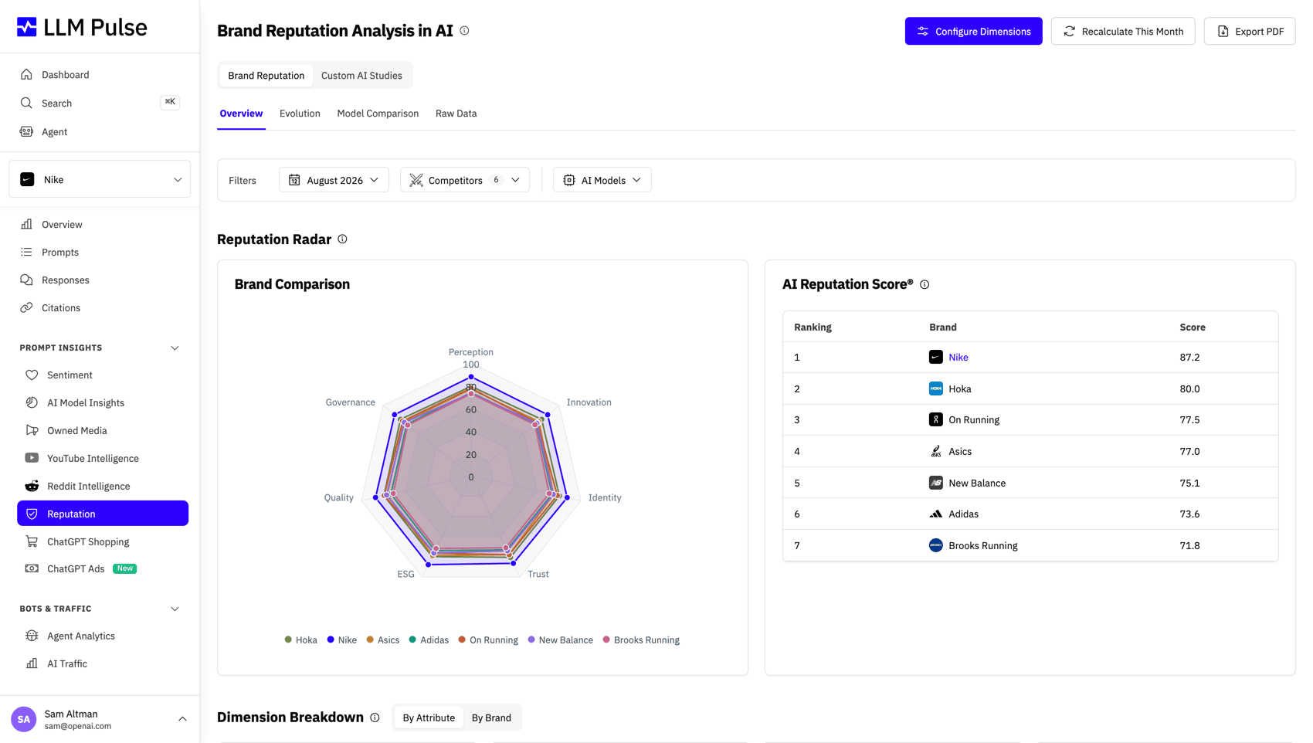Switch breakdown to By Attribute
This screenshot has width=1313, height=743.
[429, 718]
